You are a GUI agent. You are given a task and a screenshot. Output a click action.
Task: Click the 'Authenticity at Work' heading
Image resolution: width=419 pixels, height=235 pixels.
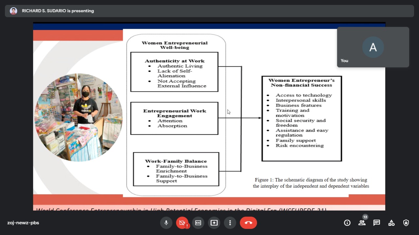(175, 61)
